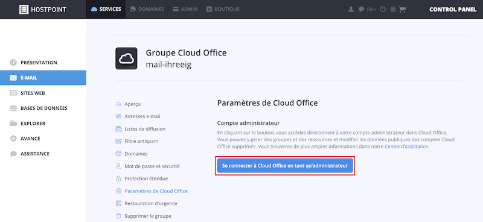This screenshot has height=222, width=483.
Task: Click the power logout icon
Action: pyautogui.click(x=383, y=9)
